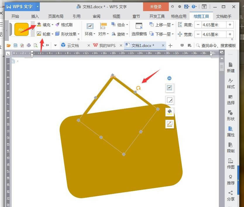Click 传图 in the right sidebar
This screenshot has width=244, height=207.
(x=231, y=164)
